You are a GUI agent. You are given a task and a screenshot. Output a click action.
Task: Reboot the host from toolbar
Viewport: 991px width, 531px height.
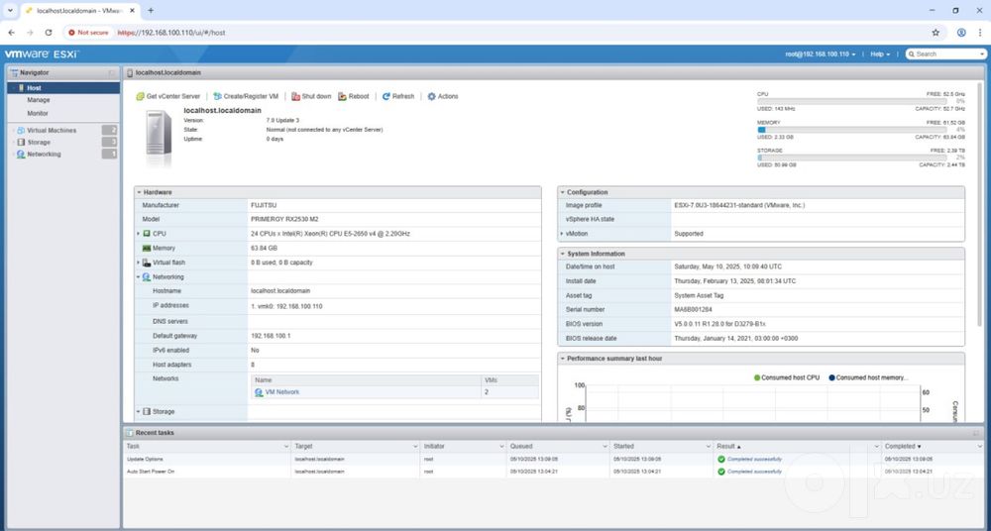pos(354,97)
